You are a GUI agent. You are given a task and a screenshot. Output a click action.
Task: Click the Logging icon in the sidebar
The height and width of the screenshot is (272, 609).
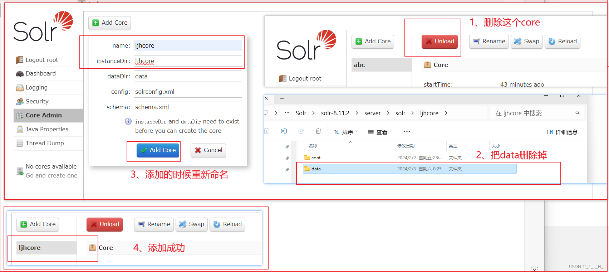[20, 88]
